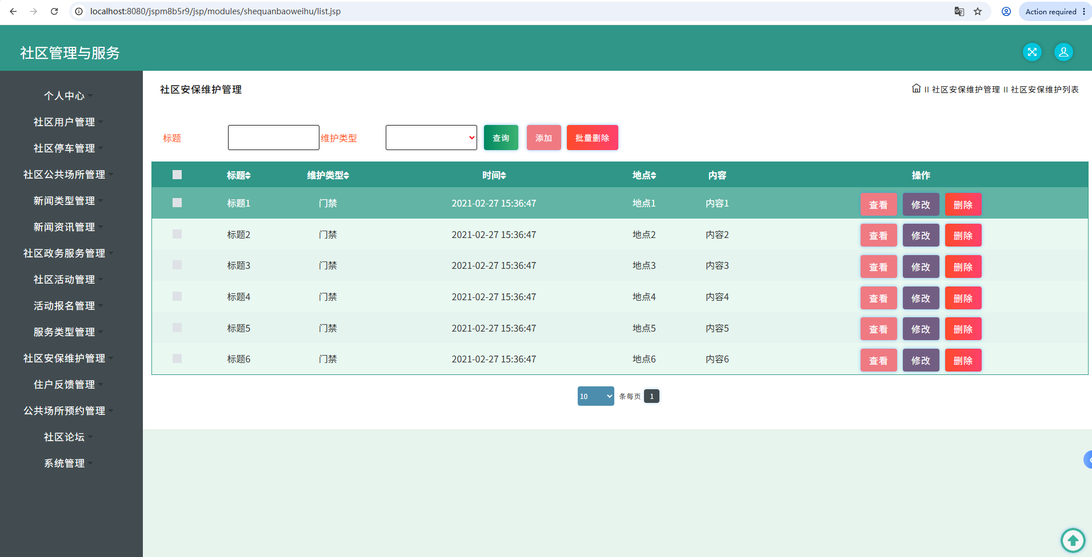View site information icon in address bar
The image size is (1092, 557).
coord(79,11)
